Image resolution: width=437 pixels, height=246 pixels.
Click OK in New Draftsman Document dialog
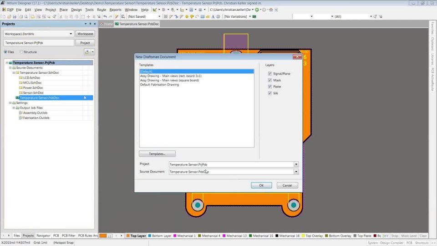[261, 185]
